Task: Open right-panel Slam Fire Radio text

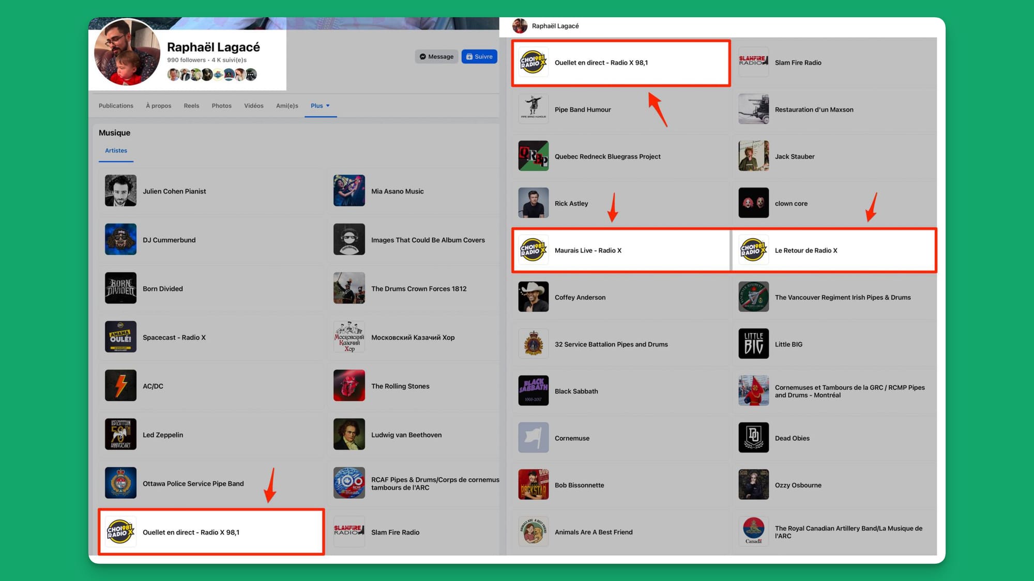Action: coord(798,62)
